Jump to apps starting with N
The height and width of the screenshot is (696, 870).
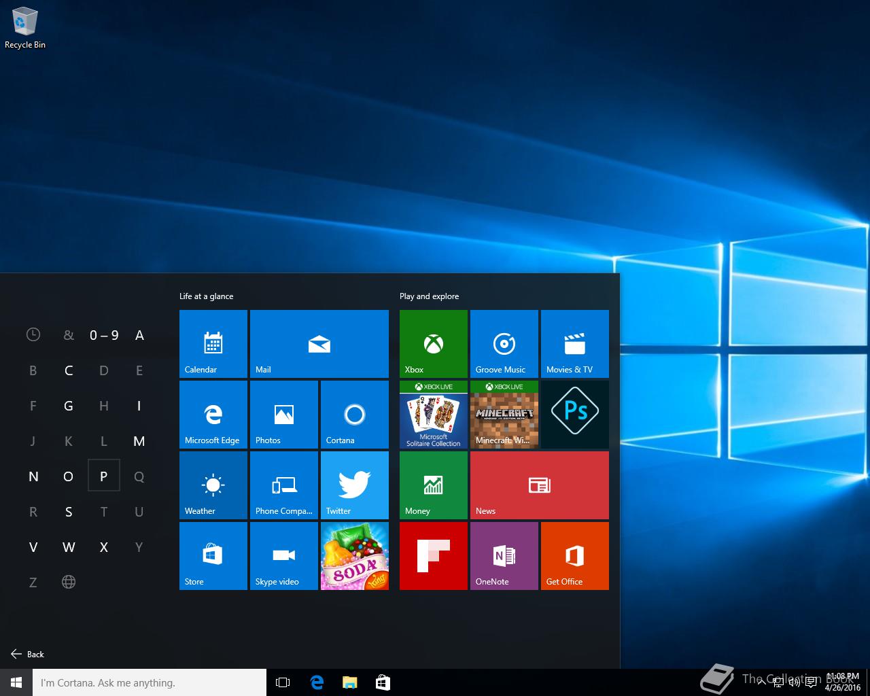click(33, 476)
